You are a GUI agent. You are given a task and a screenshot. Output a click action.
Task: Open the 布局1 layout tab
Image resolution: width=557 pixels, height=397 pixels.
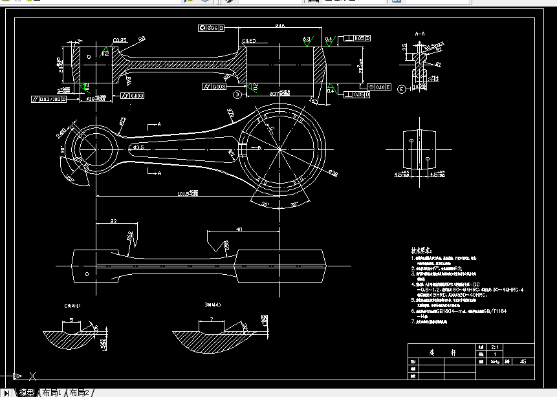tap(52, 392)
